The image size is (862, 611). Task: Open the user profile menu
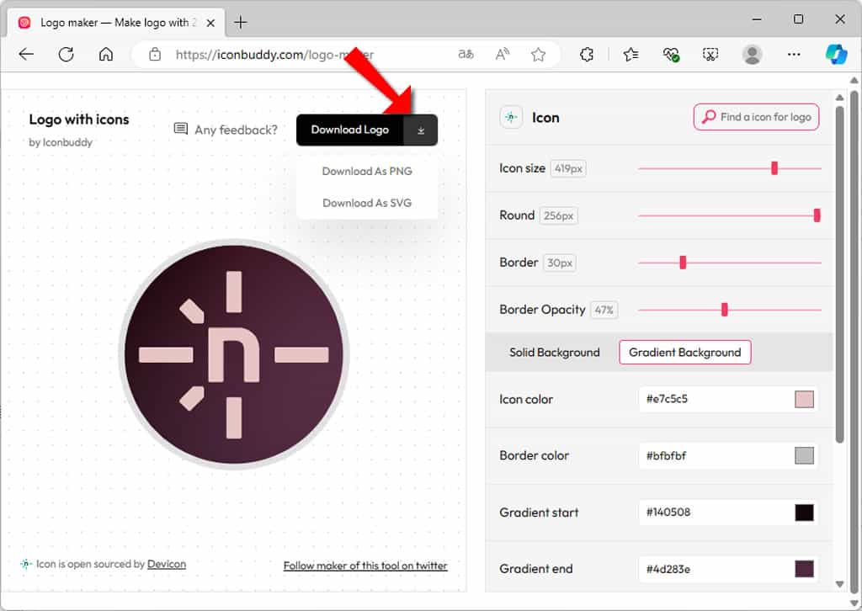752,55
